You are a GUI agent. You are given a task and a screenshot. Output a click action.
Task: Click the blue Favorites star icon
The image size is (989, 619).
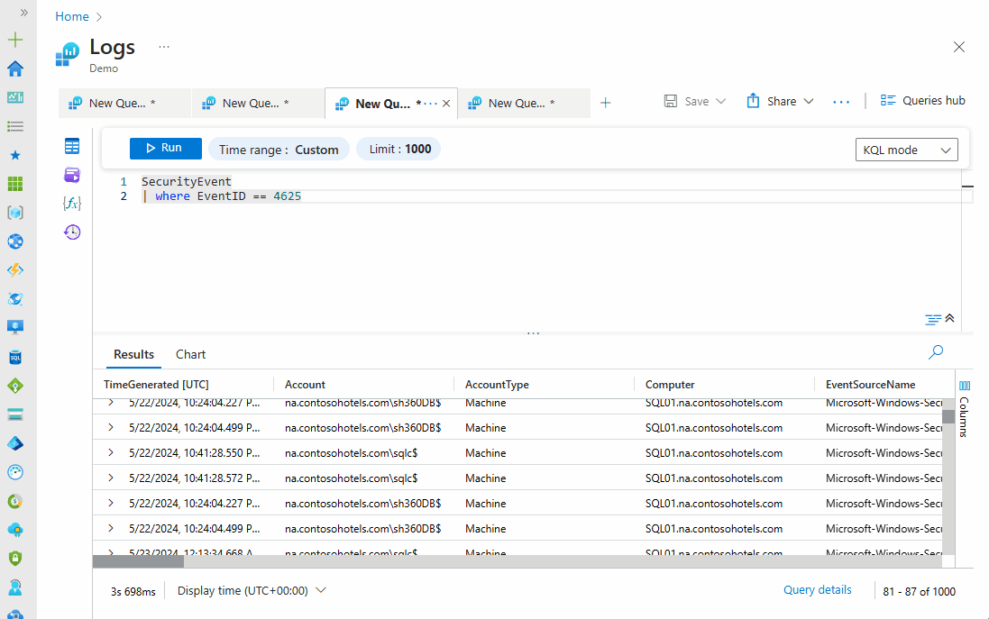[x=15, y=155]
